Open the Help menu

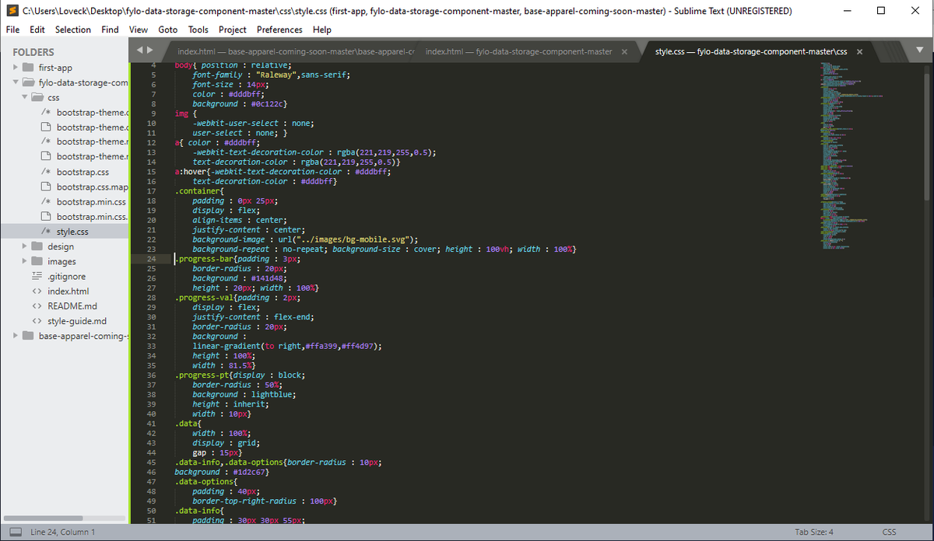pos(321,30)
